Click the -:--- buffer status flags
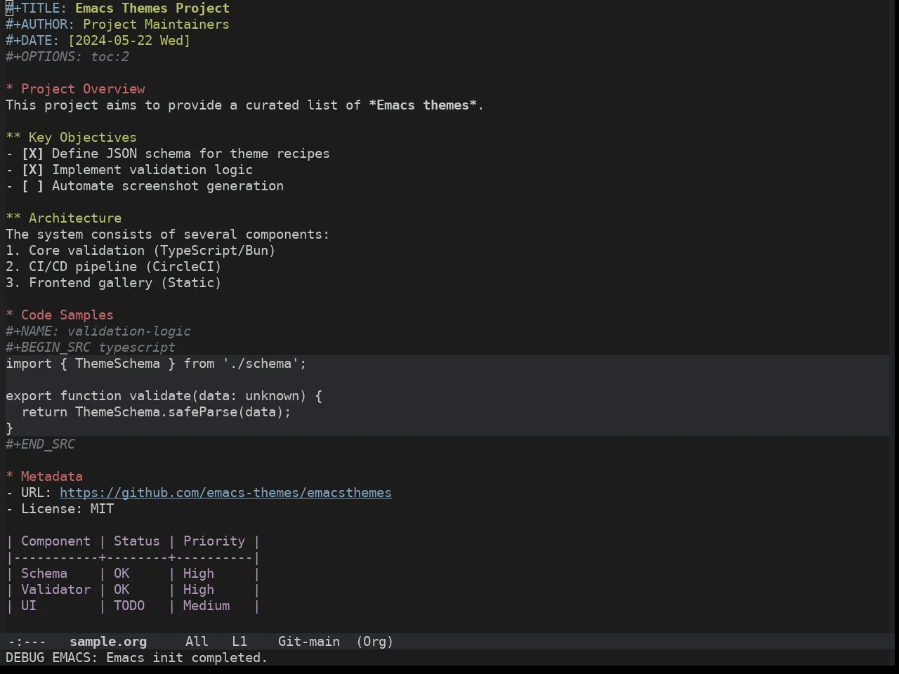 pos(27,642)
